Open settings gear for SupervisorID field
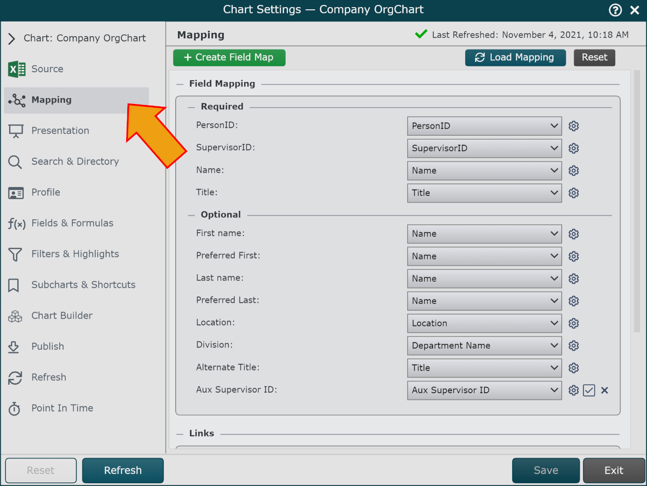Screen dimensions: 647x486 tap(574, 148)
